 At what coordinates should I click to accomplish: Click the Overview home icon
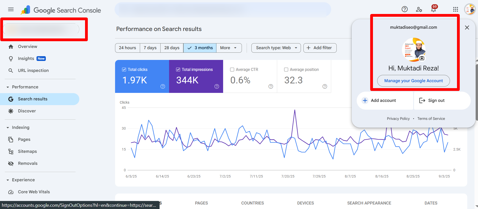(x=11, y=47)
